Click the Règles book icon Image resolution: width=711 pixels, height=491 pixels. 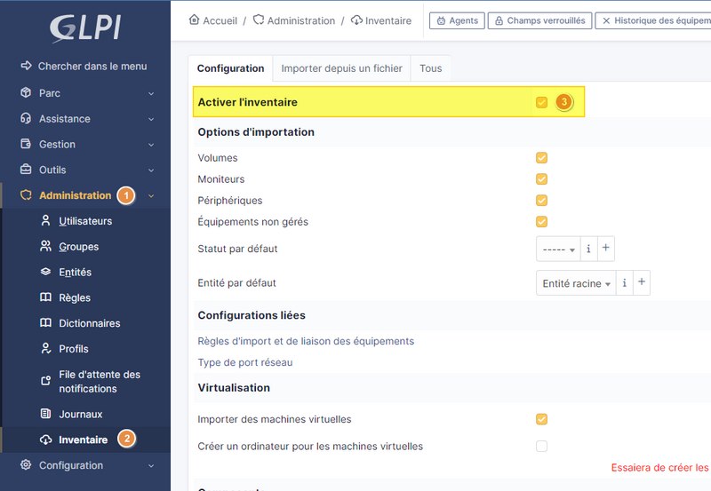pyautogui.click(x=45, y=297)
